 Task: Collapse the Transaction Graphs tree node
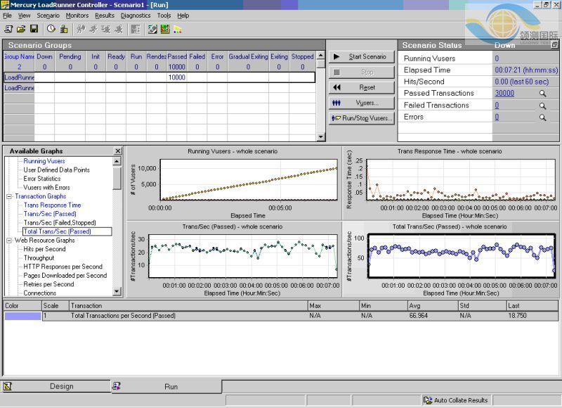9,196
